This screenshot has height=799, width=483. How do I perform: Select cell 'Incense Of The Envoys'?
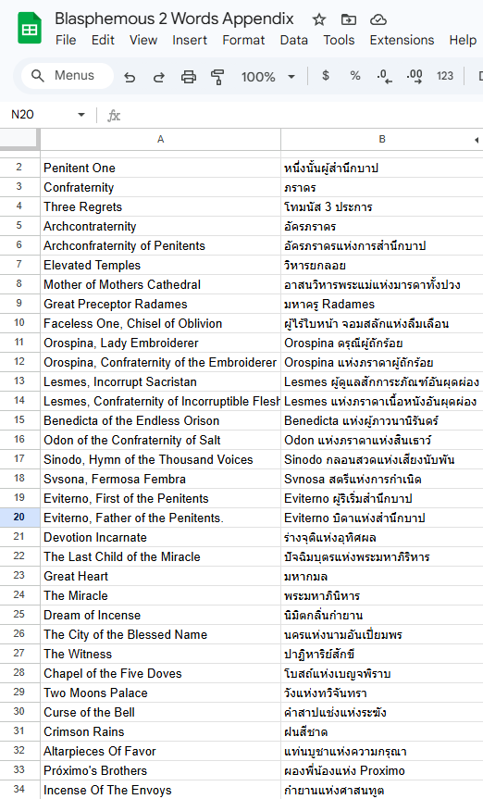pyautogui.click(x=160, y=790)
